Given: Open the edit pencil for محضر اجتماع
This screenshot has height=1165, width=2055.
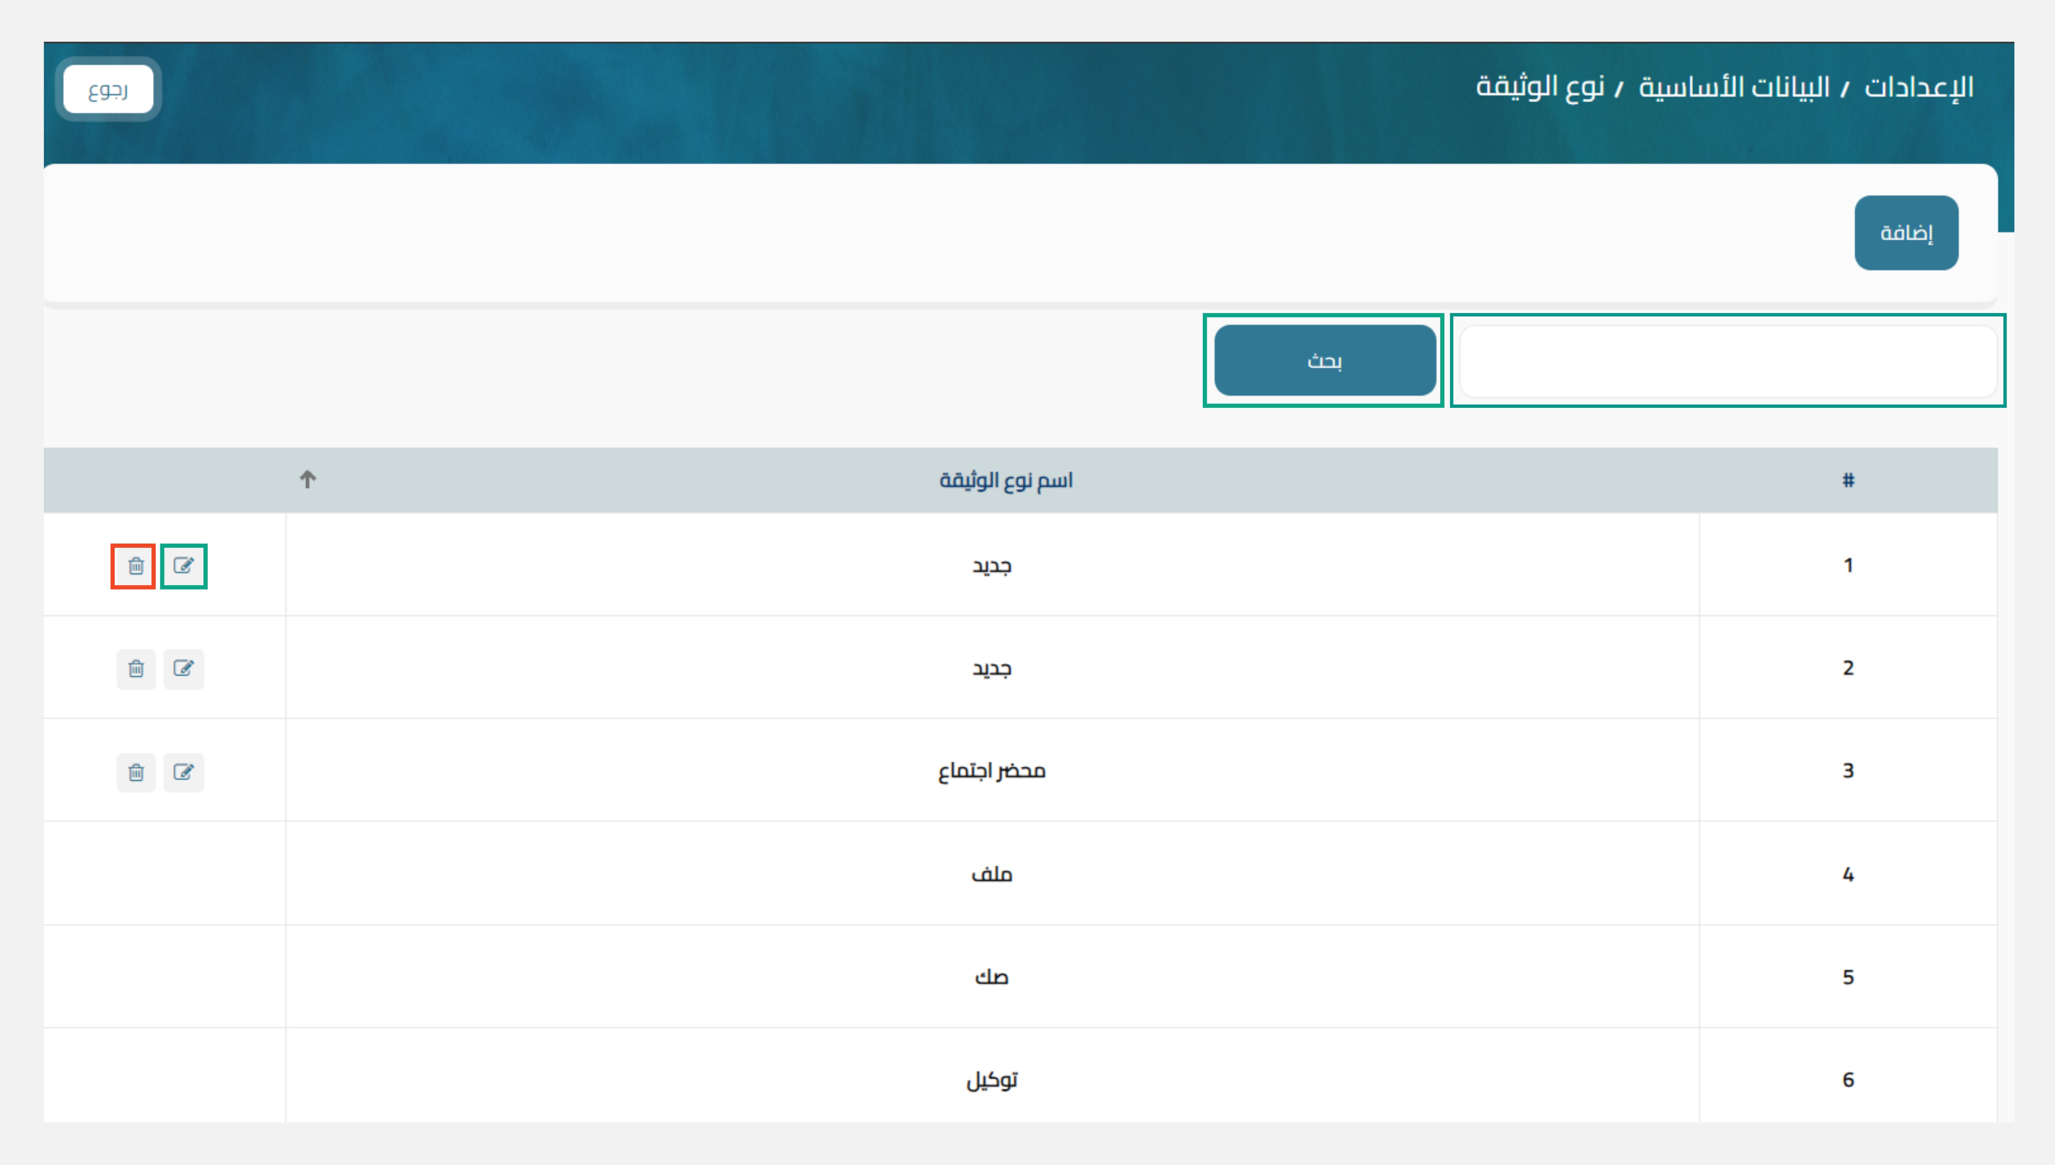Looking at the screenshot, I should pyautogui.click(x=184, y=772).
